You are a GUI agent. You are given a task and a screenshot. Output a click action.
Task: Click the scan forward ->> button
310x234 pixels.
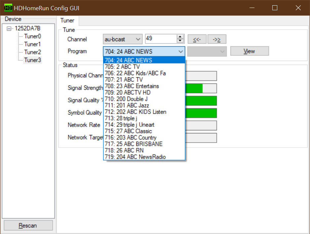(x=217, y=39)
